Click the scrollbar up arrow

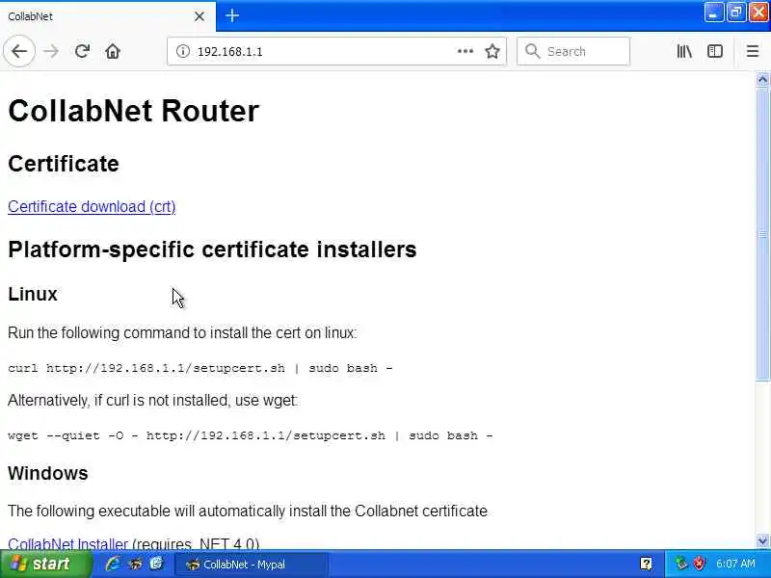click(762, 79)
